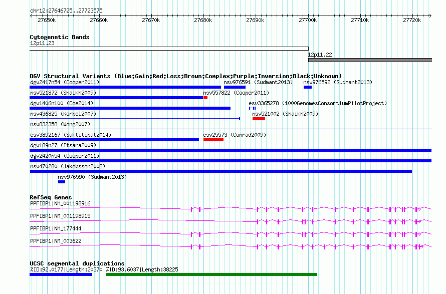Click the 27720k ruler position marker
Screen dimensions: 446x294
[x=412, y=20]
